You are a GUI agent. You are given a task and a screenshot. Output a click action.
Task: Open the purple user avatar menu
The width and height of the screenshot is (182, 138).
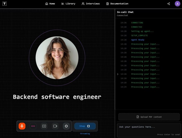pyautogui.click(x=177, y=4)
